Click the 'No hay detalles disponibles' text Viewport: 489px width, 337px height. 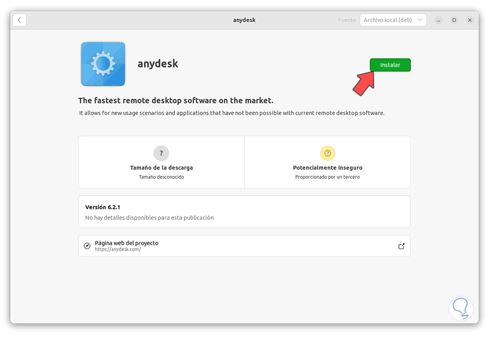click(x=149, y=218)
